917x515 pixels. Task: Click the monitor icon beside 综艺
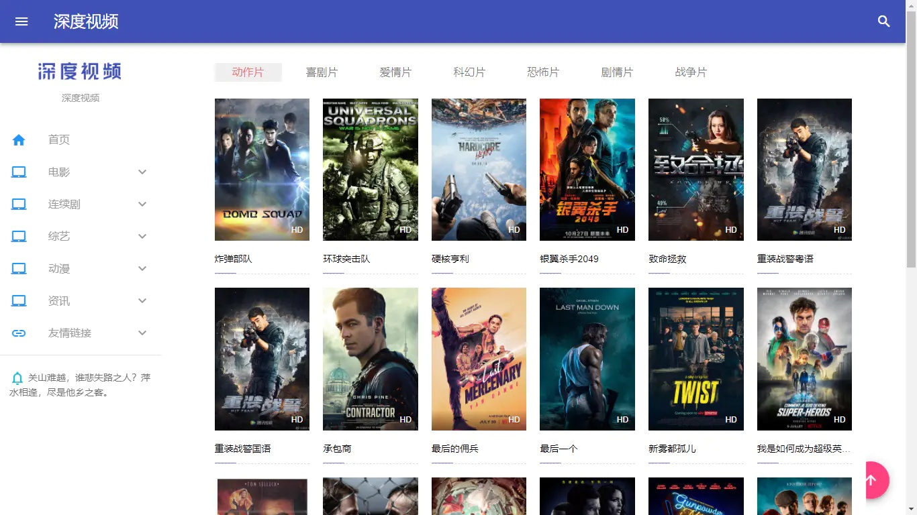[19, 237]
